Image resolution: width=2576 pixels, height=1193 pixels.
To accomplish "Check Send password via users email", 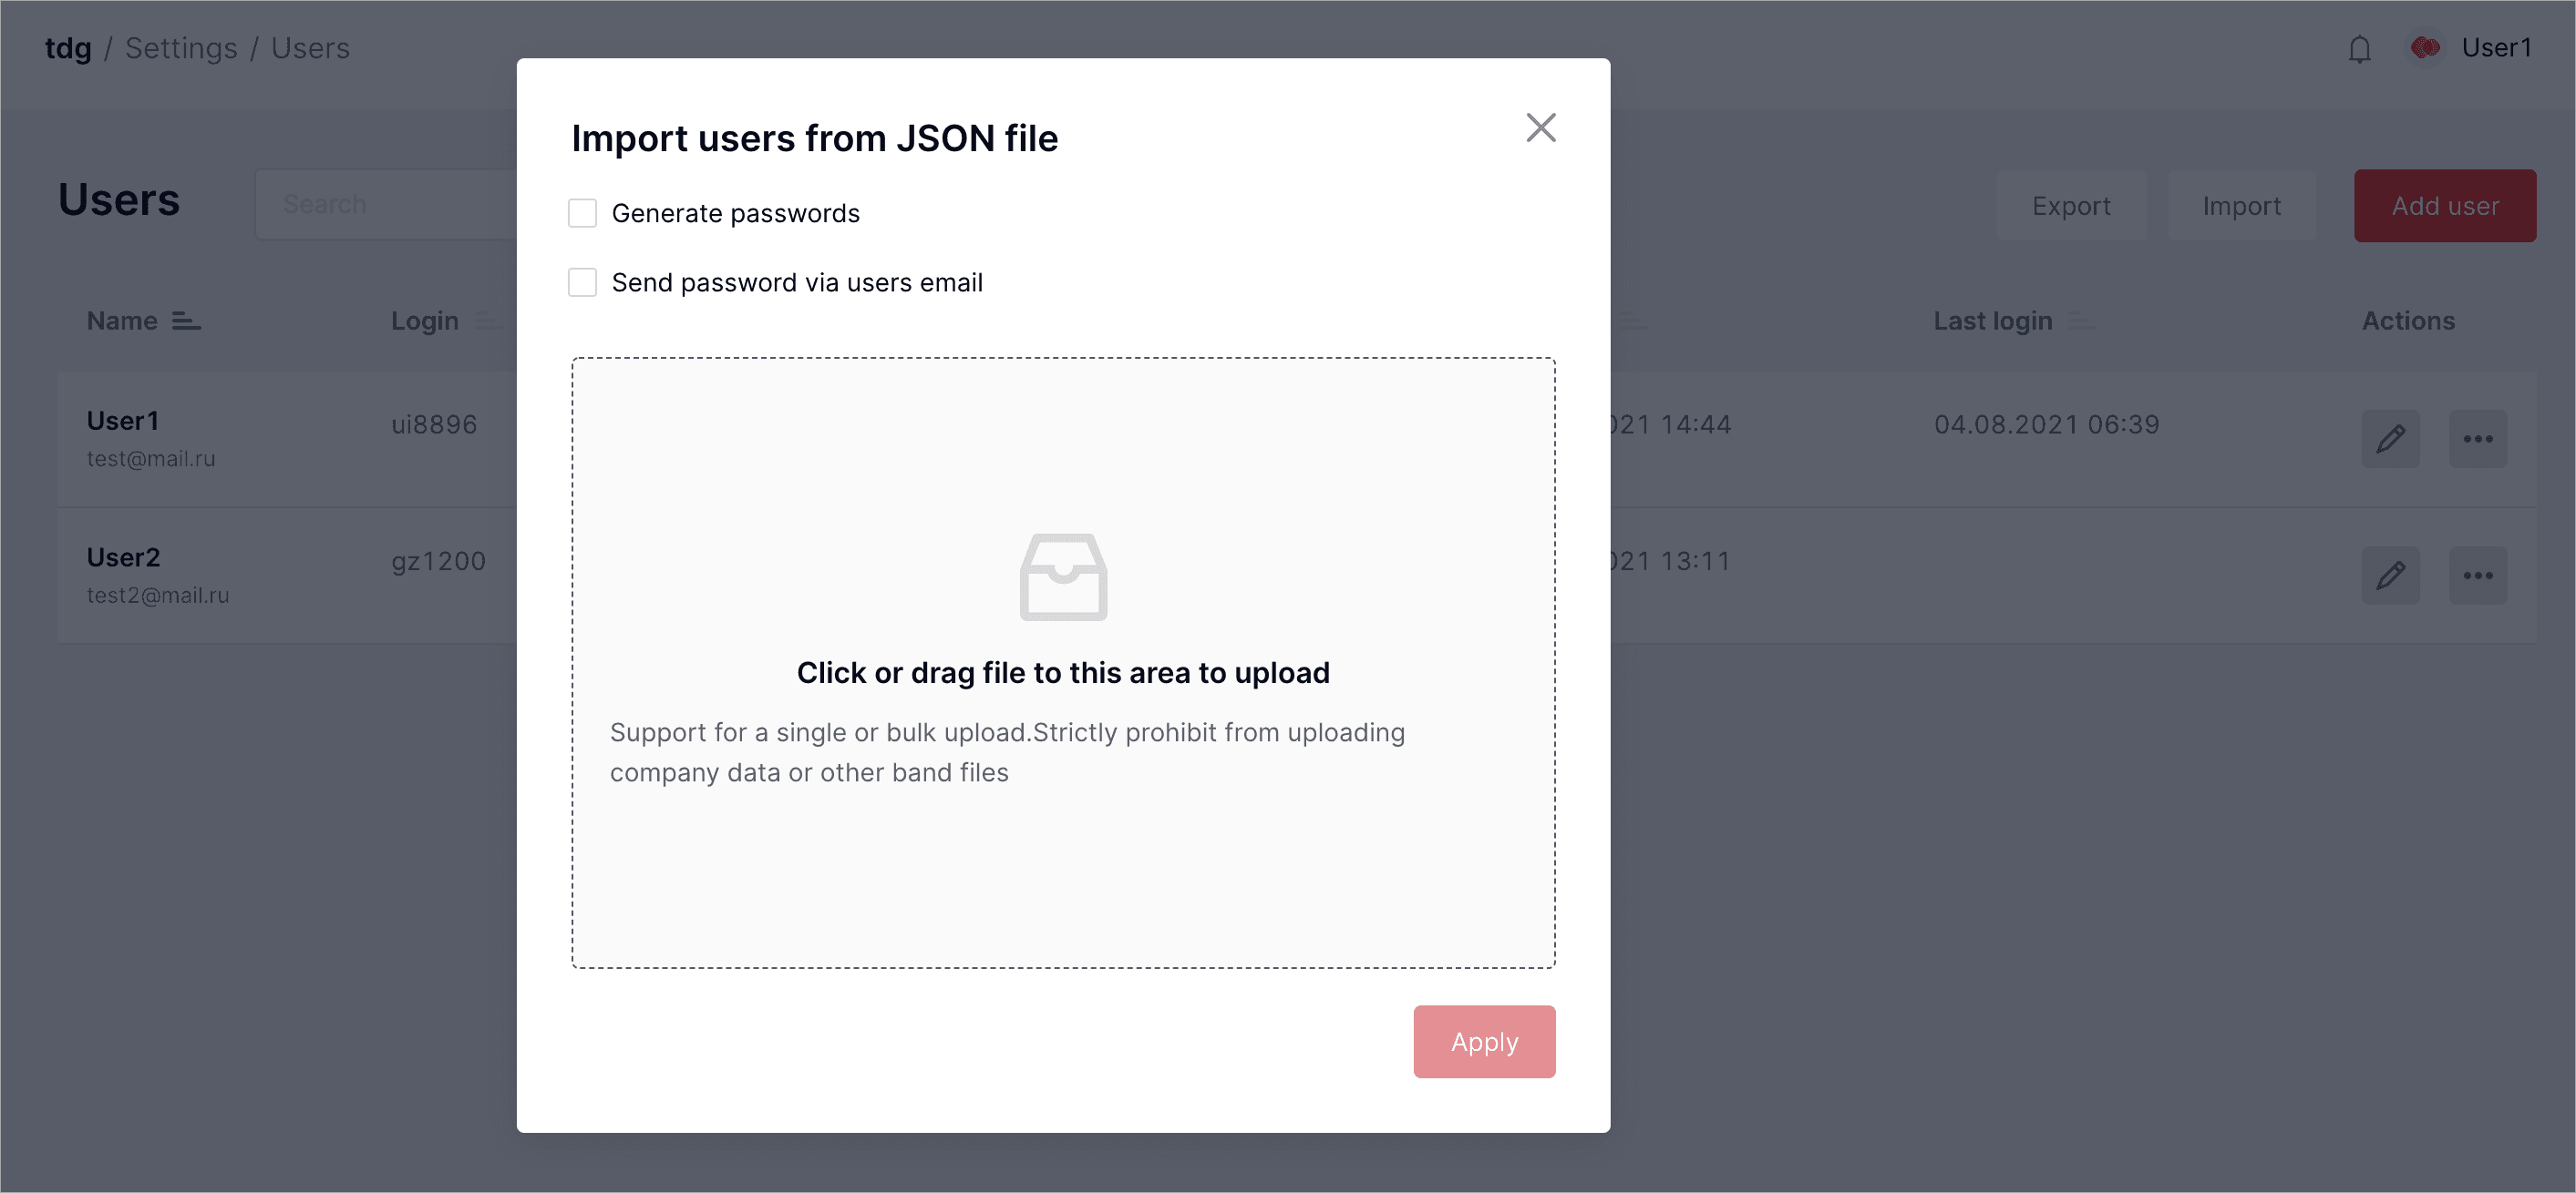I will point(582,282).
